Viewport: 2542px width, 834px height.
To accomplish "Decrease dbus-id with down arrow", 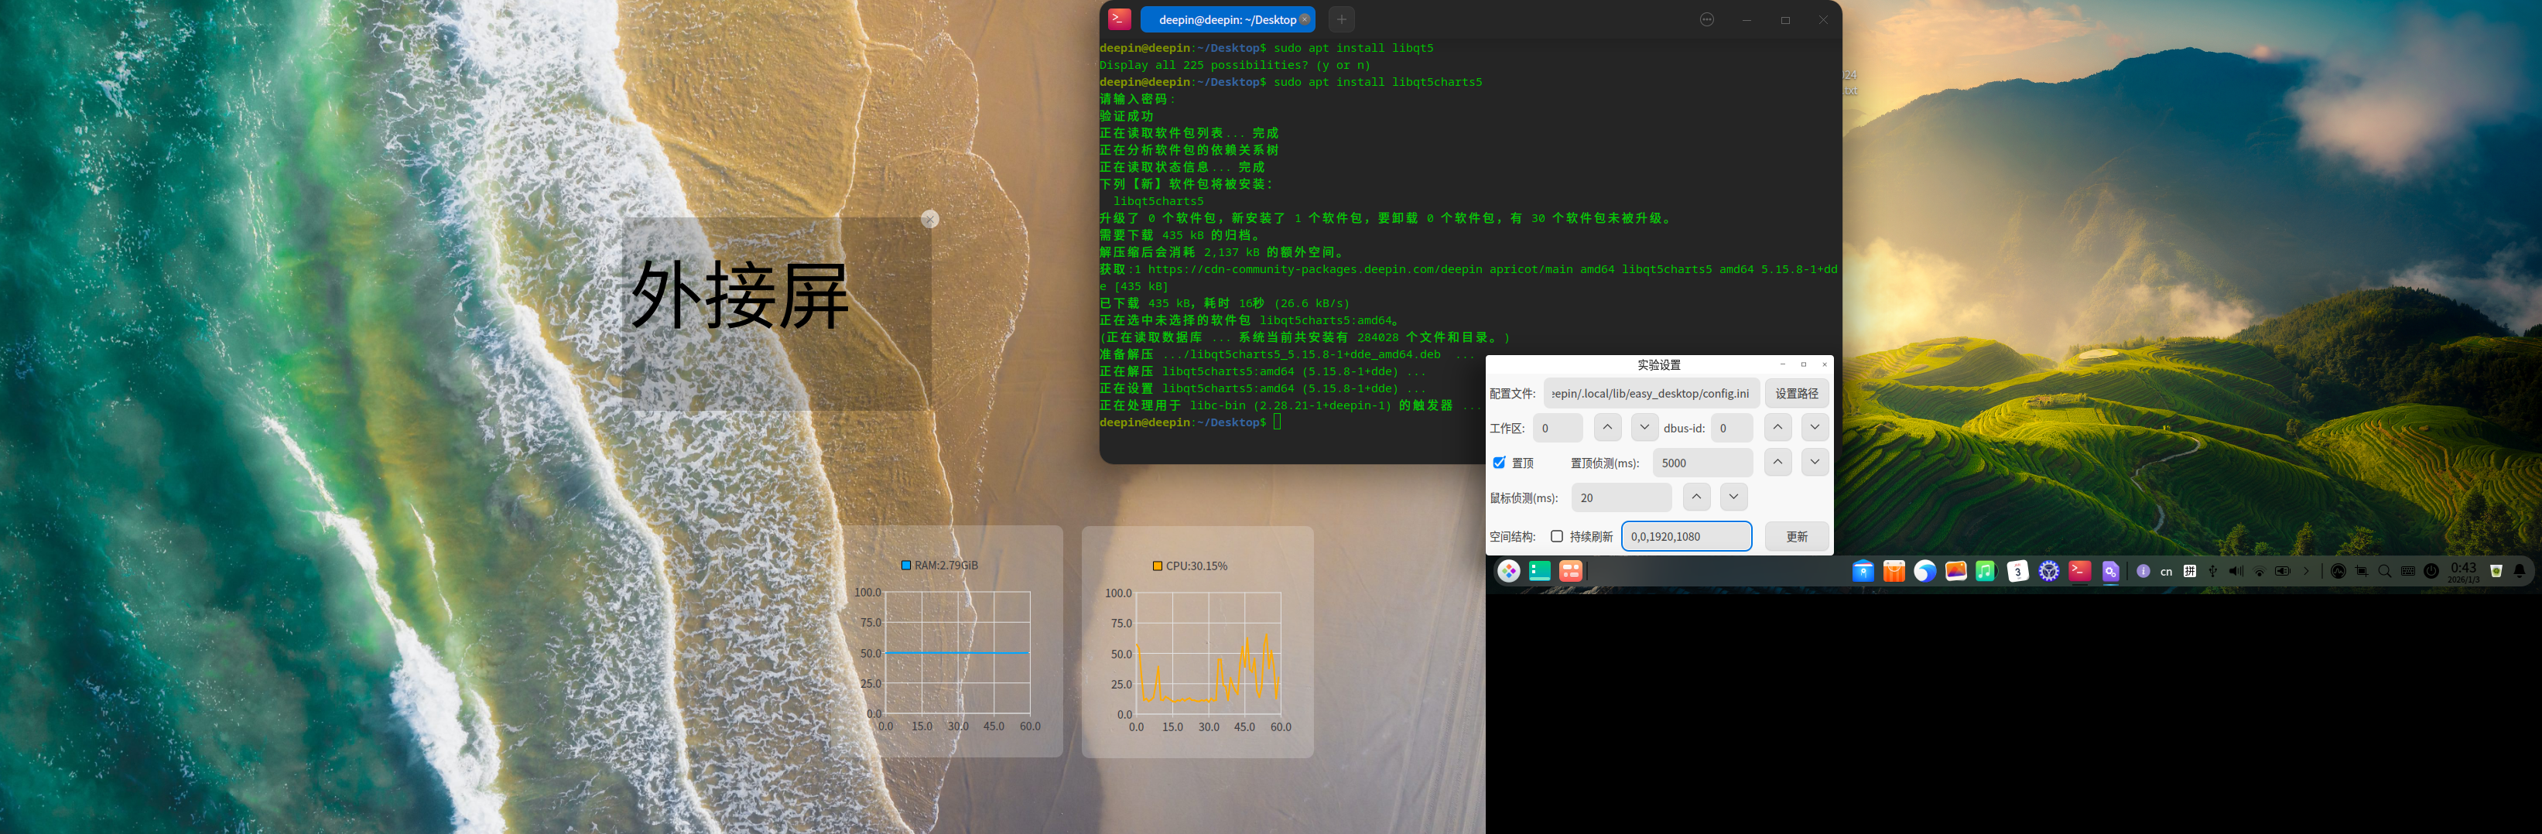I will [x=1814, y=427].
